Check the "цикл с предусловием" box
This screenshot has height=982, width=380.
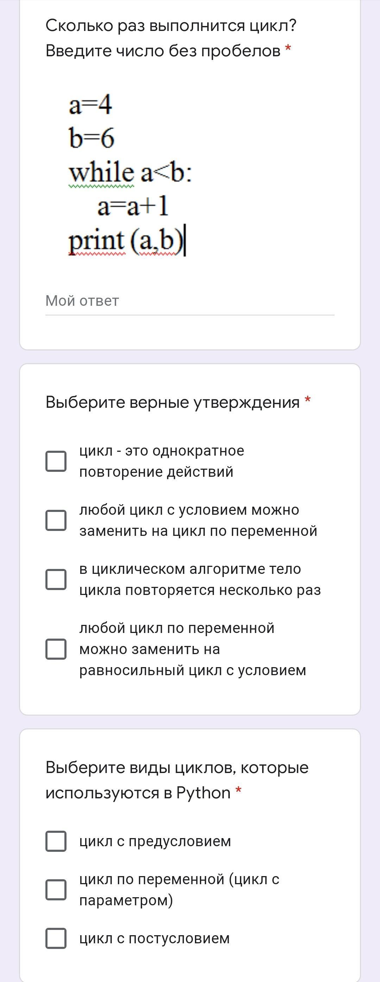[56, 841]
